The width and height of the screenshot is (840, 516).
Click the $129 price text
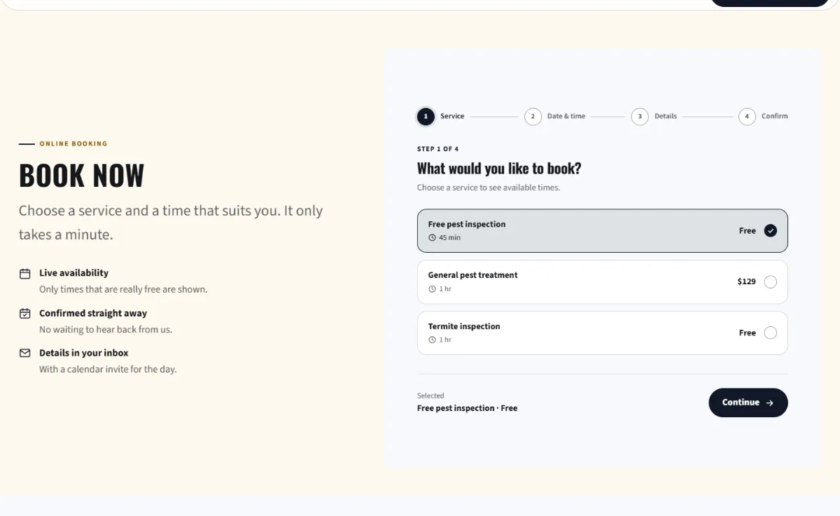(x=747, y=281)
